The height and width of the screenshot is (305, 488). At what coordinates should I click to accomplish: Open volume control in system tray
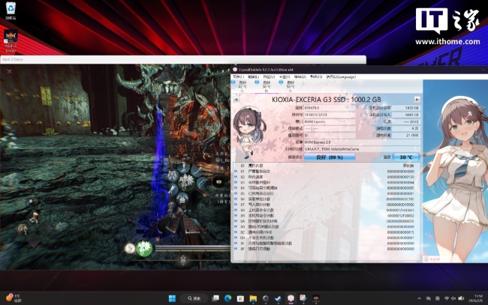click(x=453, y=298)
